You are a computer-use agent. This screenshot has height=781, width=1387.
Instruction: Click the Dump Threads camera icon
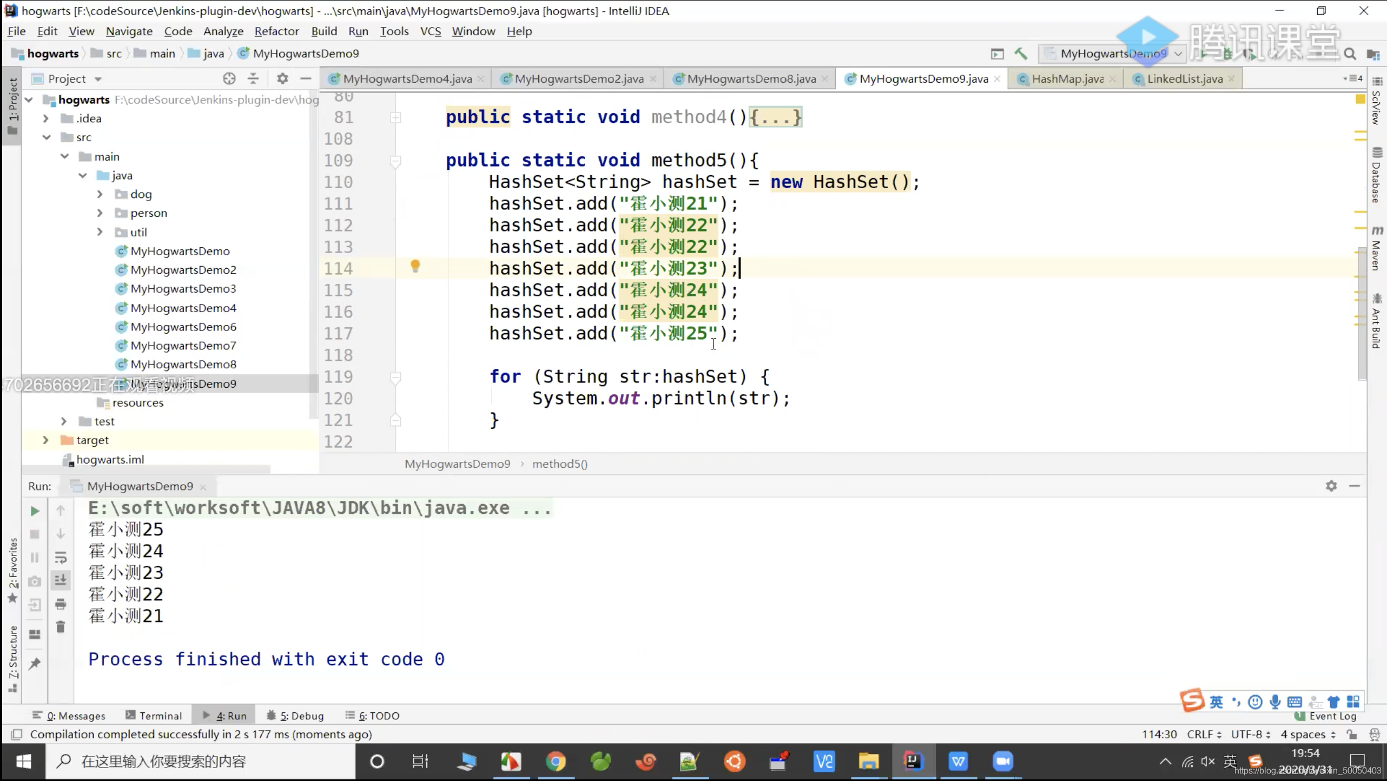pyautogui.click(x=35, y=581)
